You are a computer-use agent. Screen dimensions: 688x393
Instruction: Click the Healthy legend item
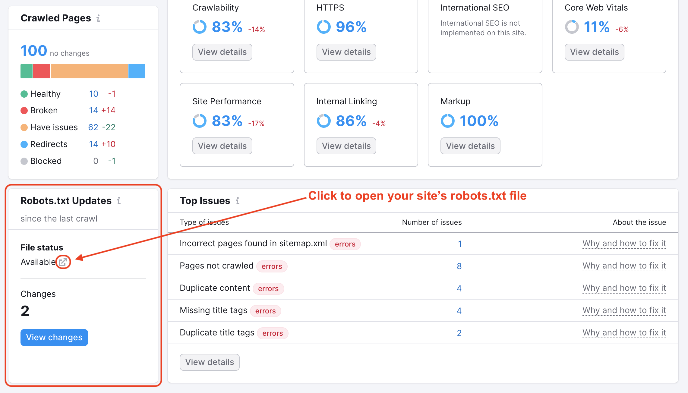pyautogui.click(x=45, y=94)
